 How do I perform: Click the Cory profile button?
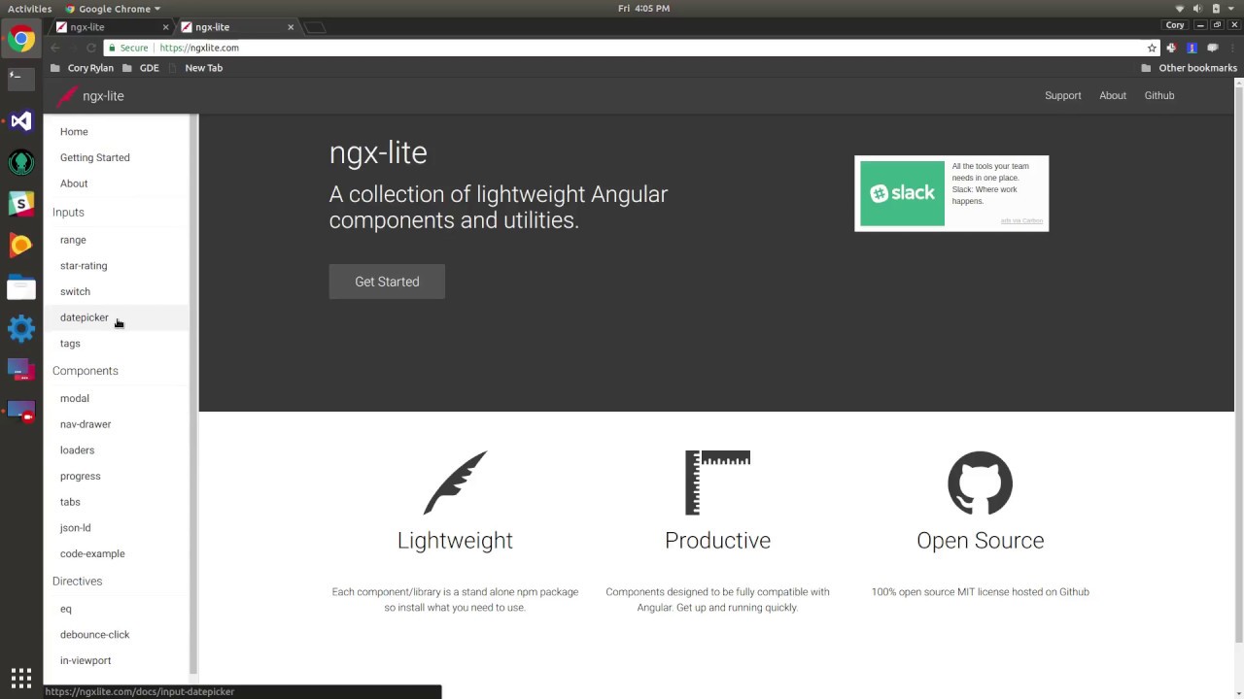pos(1175,25)
